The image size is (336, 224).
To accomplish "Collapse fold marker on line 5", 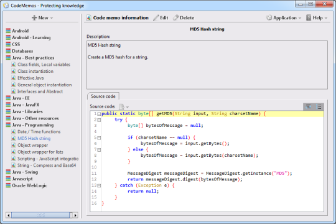I will [99, 138].
